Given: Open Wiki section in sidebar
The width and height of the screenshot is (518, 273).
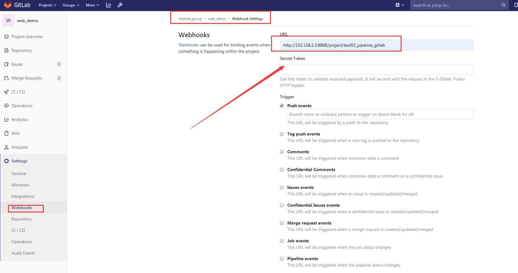Looking at the screenshot, I should (x=15, y=133).
